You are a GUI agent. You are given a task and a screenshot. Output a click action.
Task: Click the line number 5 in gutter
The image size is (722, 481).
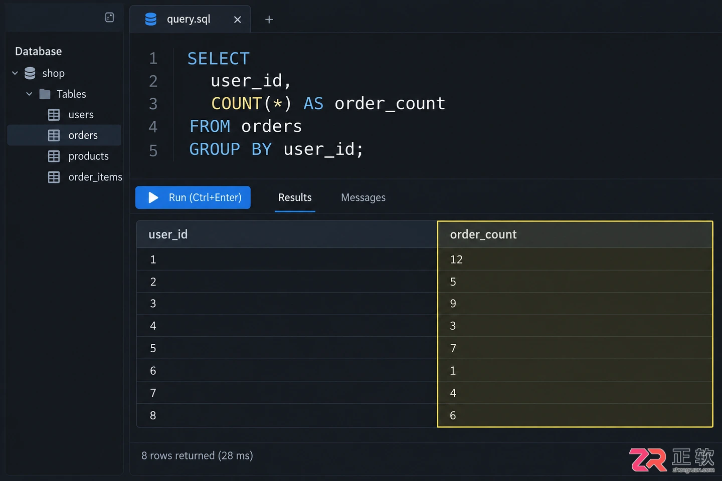[153, 150]
